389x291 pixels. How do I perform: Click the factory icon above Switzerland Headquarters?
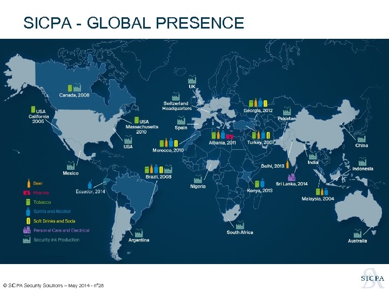click(x=176, y=96)
